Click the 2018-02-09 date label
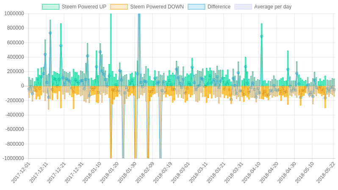Image resolution: width=338 pixels, height=190 pixels. click(x=145, y=173)
